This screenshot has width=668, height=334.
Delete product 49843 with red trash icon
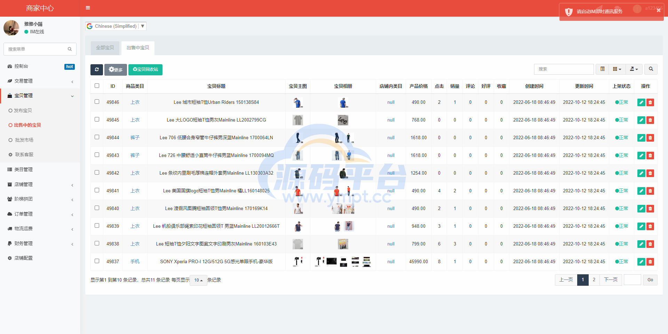coord(650,156)
